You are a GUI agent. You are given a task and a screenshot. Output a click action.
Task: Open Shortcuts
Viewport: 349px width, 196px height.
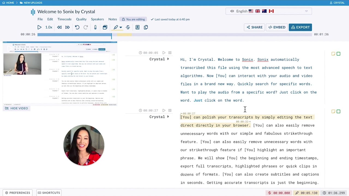49,193
